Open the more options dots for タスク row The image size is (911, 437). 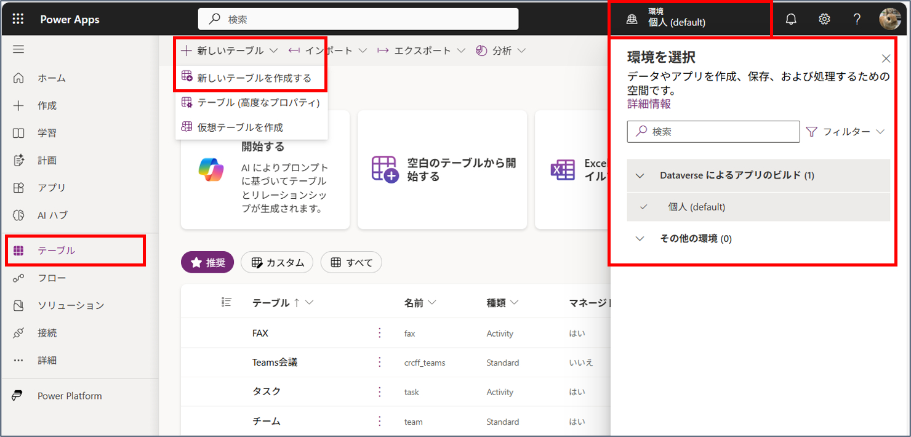pos(380,392)
